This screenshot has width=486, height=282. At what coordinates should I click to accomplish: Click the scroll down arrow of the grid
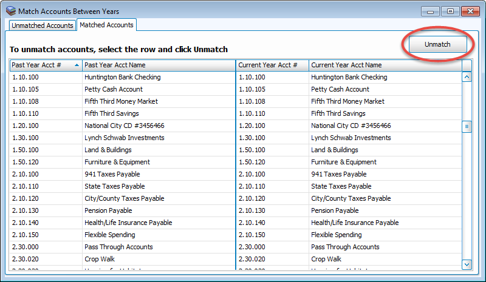point(467,264)
